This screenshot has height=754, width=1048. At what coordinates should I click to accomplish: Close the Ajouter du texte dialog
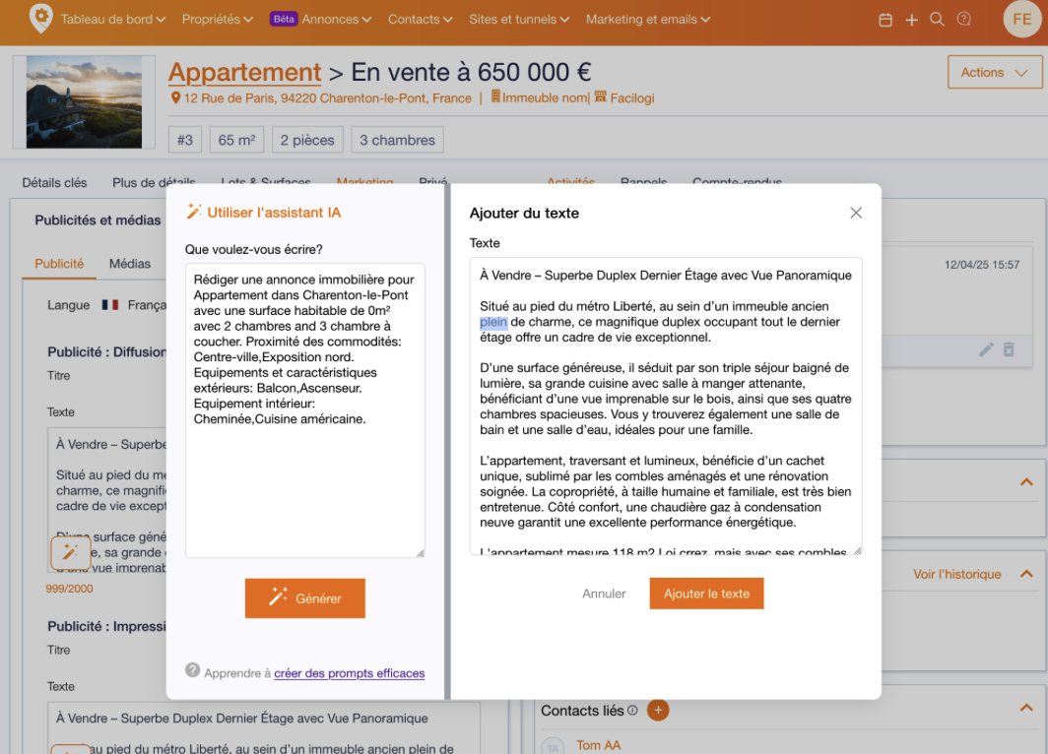(856, 213)
